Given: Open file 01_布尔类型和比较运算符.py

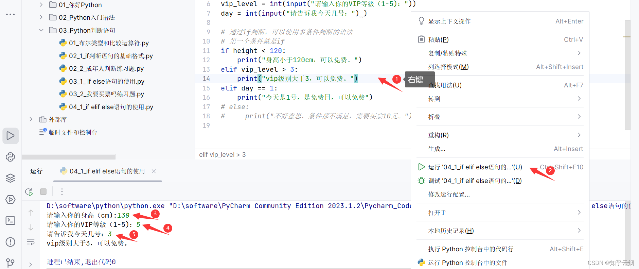Looking at the screenshot, I should click(x=109, y=43).
